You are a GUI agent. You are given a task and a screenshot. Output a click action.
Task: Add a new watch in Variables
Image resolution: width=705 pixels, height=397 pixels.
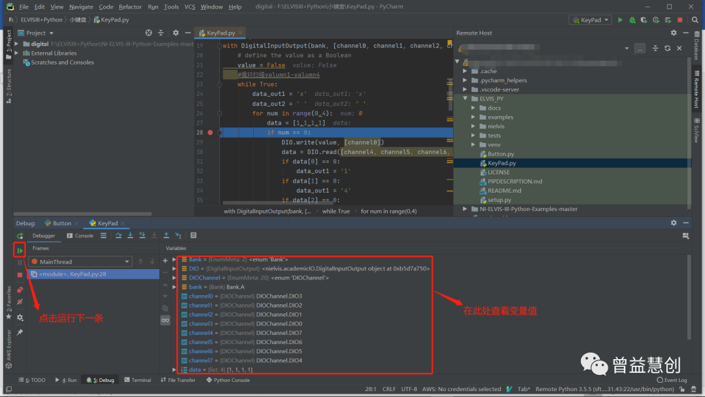(165, 261)
